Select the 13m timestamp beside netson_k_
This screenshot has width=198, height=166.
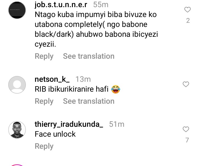click(83, 79)
